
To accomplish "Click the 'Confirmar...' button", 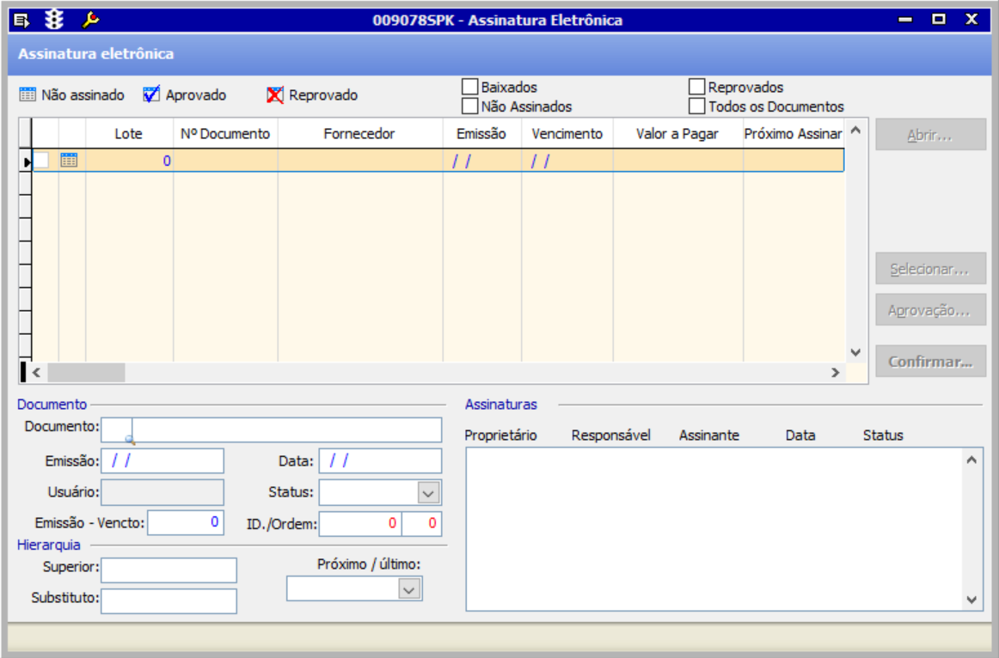I will pos(930,362).
